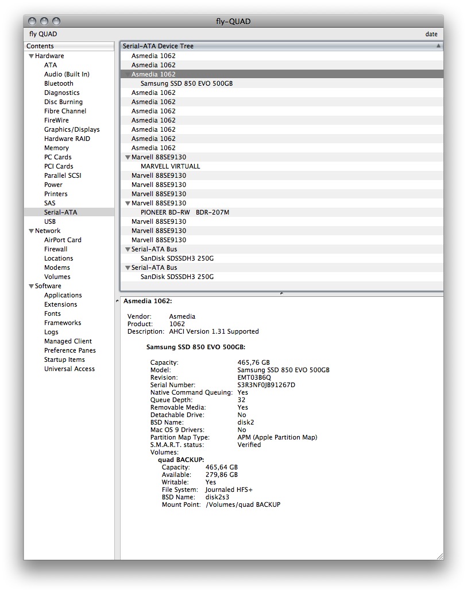Click the fly QUAD computer name label
467x592 pixels.
[43, 34]
